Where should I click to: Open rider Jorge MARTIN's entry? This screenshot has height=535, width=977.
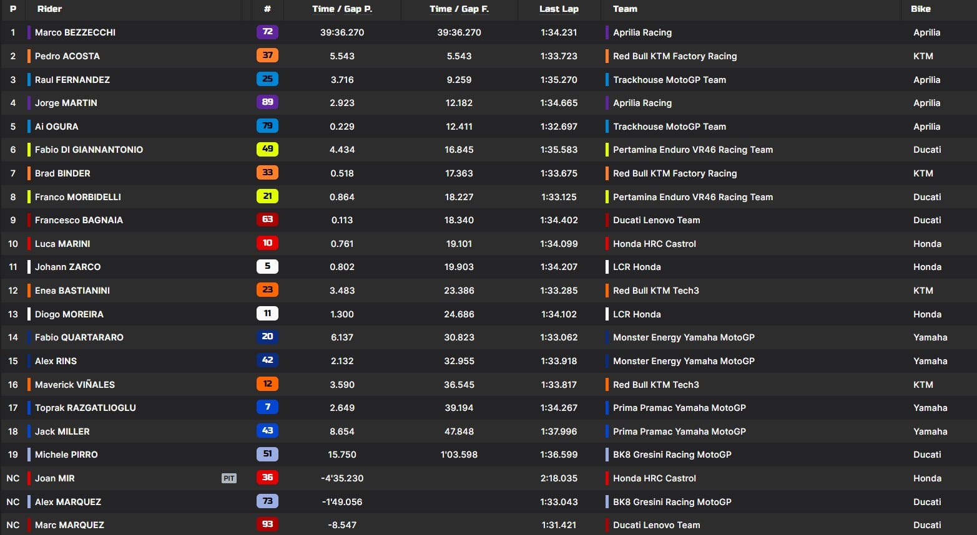coord(66,103)
